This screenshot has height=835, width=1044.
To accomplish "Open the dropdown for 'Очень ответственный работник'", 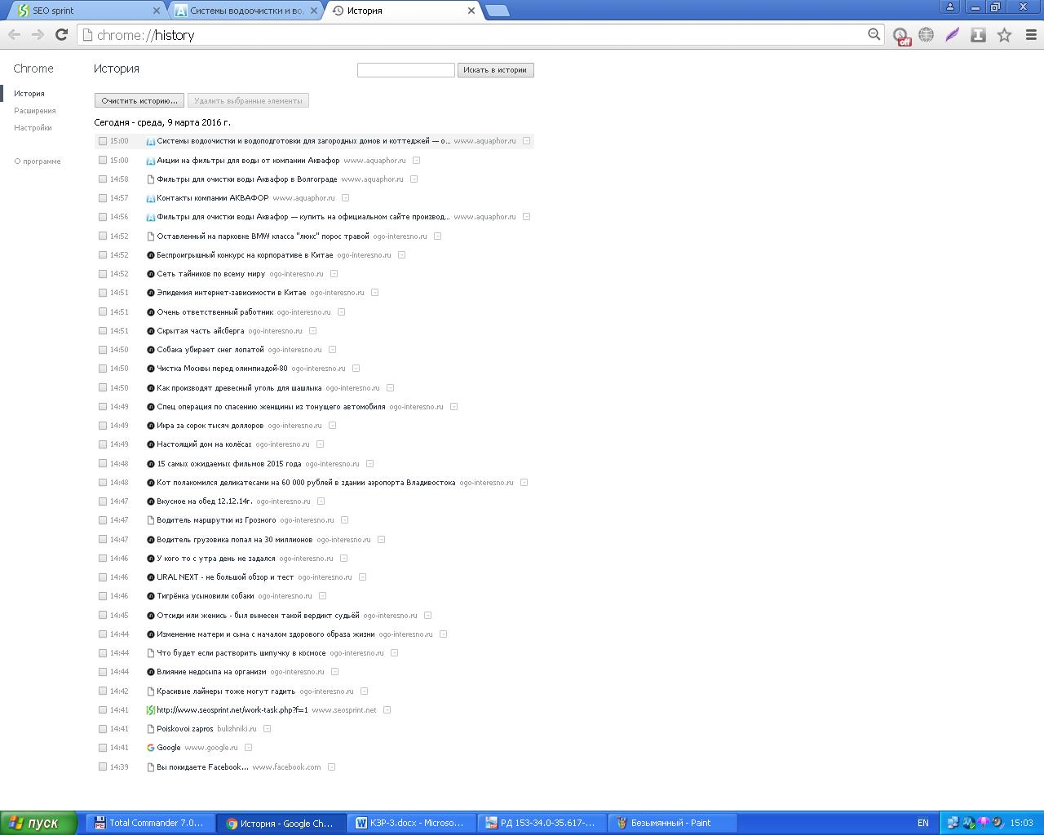I will pyautogui.click(x=341, y=312).
